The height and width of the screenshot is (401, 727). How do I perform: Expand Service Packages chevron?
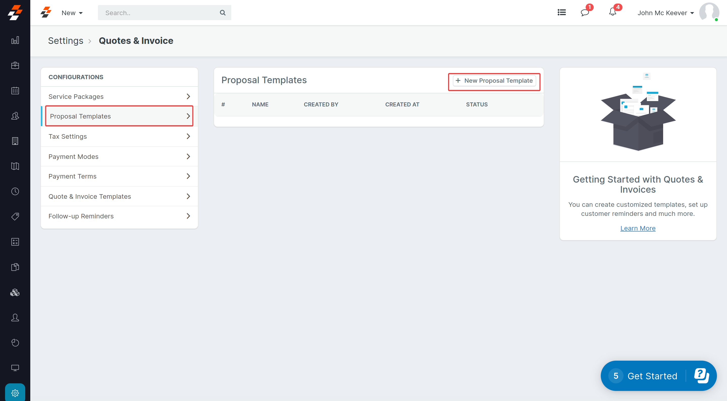188,96
